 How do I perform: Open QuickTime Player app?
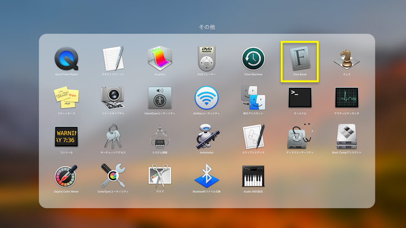coord(67,59)
